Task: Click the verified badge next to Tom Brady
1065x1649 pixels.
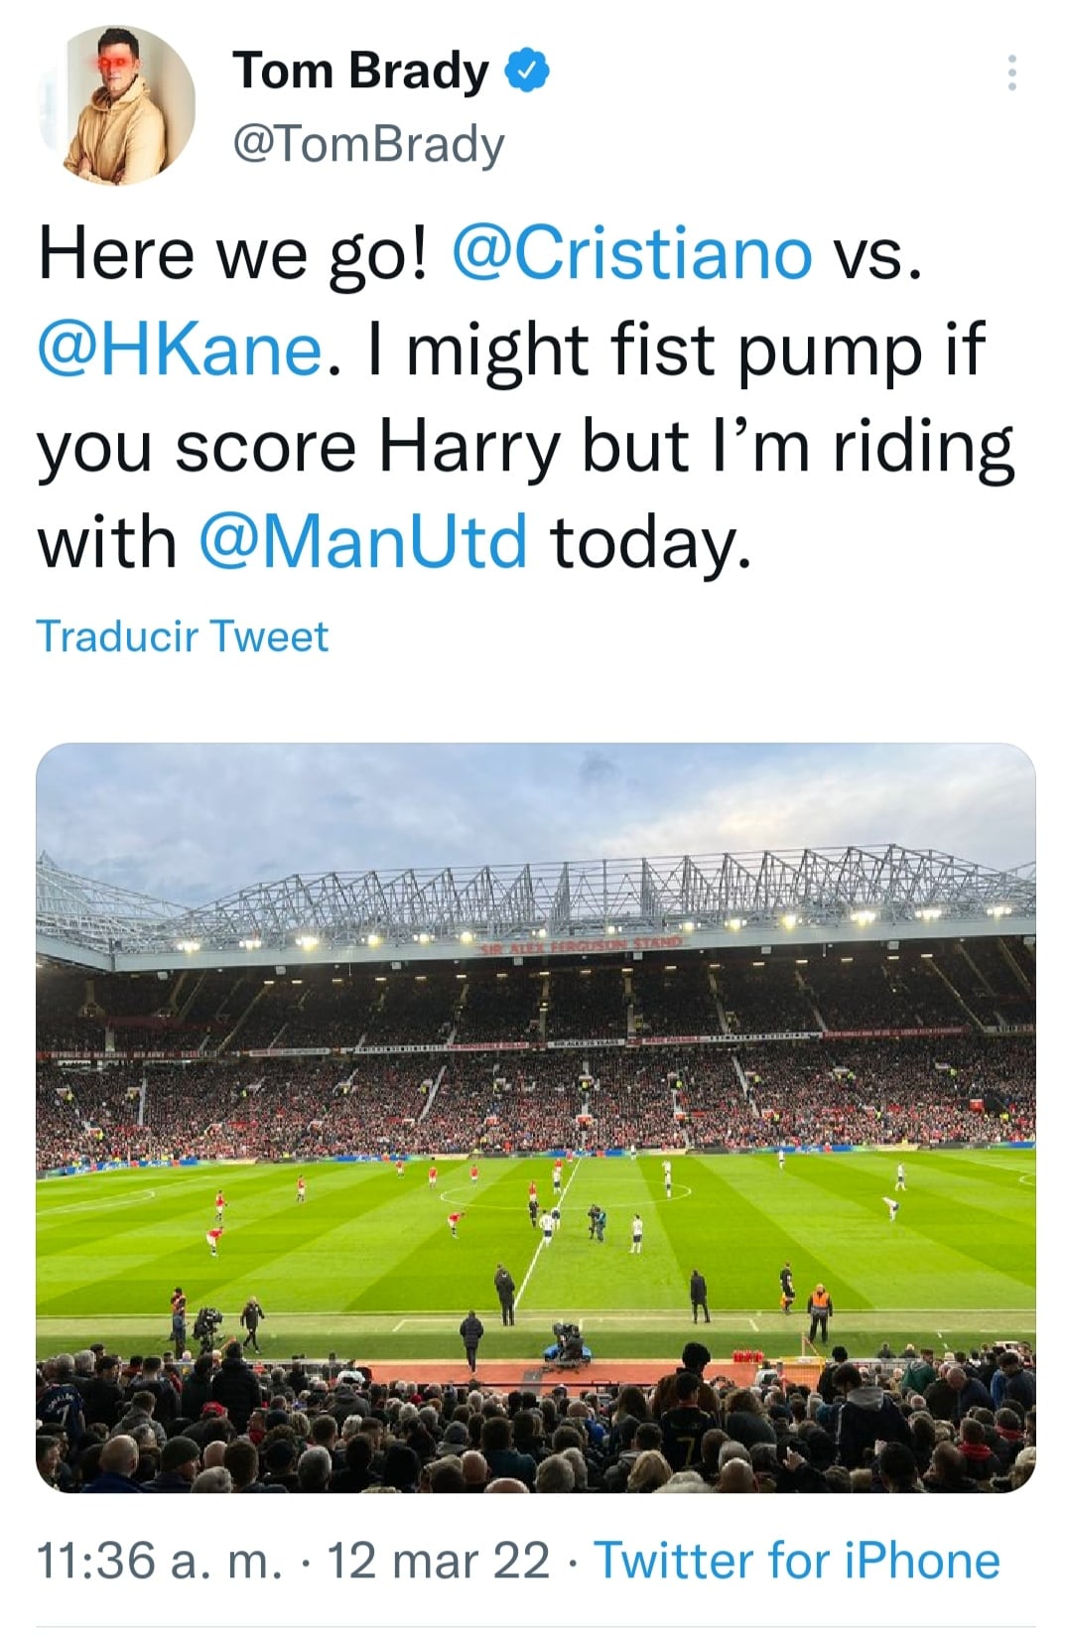Action: (526, 69)
